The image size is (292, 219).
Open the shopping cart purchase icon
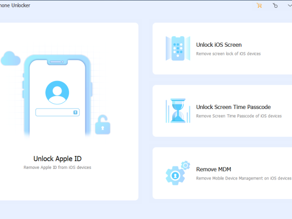[259, 5]
